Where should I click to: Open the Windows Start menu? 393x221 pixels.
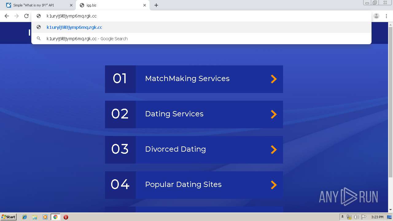8,217
